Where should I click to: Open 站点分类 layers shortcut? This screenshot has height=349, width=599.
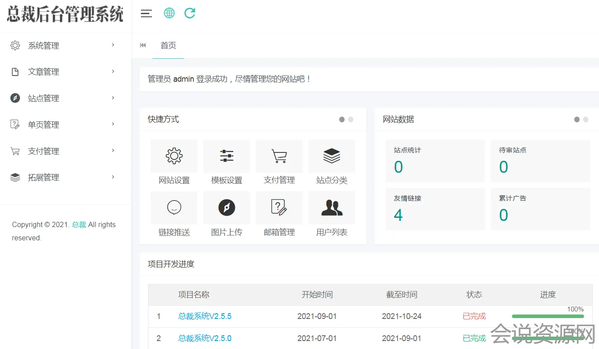point(332,156)
